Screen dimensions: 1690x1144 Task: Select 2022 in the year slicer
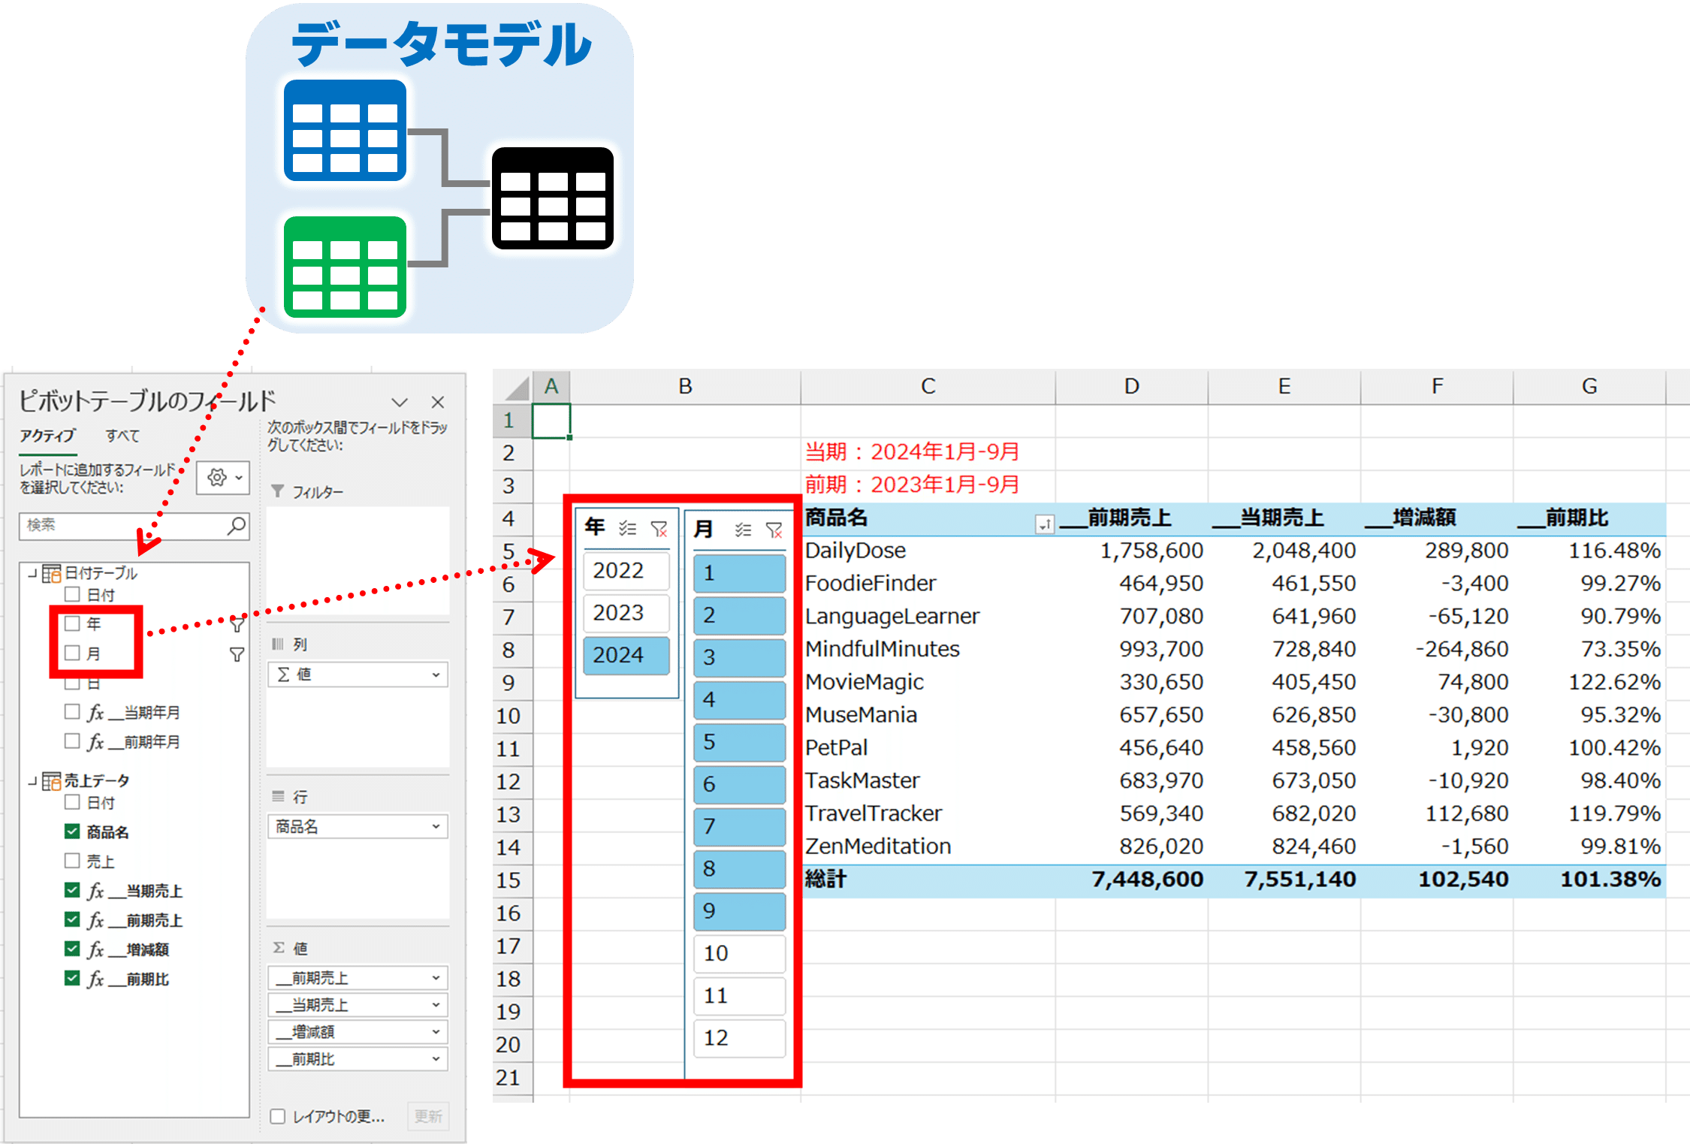click(625, 571)
